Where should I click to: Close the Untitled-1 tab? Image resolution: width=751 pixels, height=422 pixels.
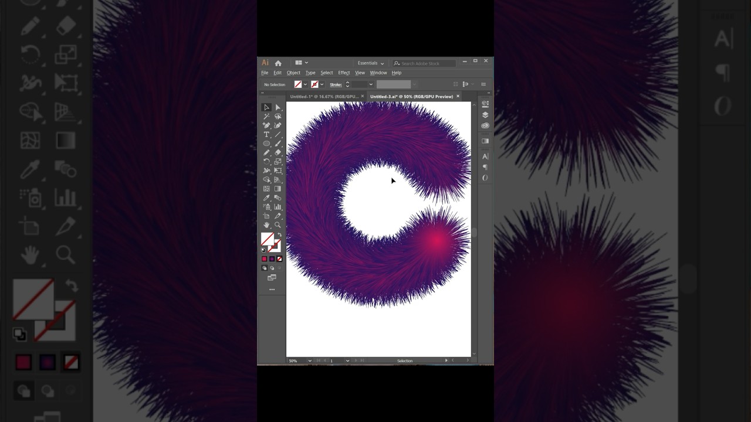click(x=363, y=96)
